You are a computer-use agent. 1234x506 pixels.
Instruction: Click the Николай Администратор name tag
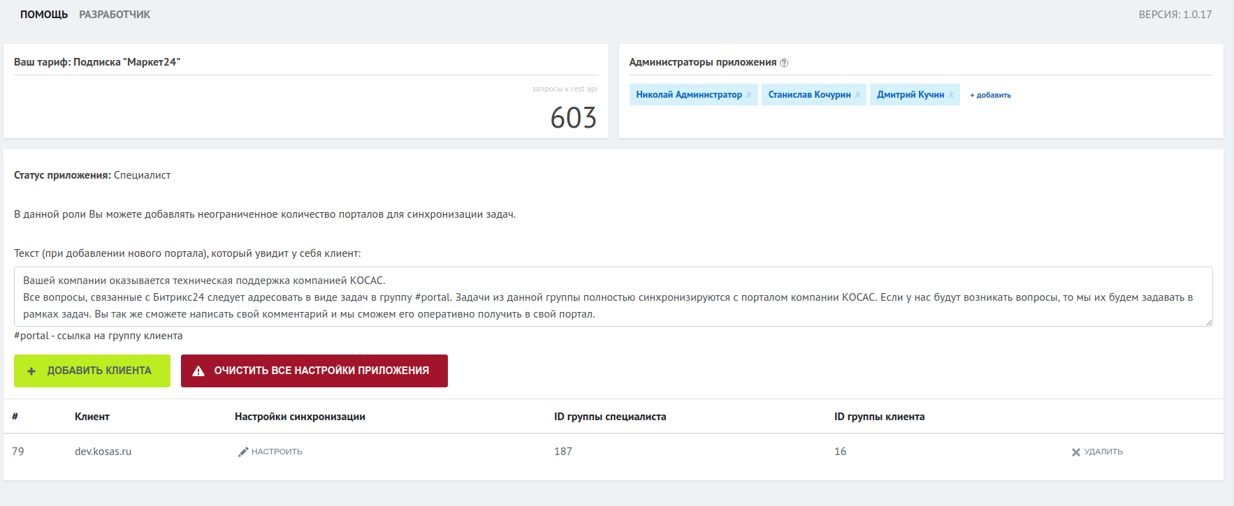[x=688, y=95]
